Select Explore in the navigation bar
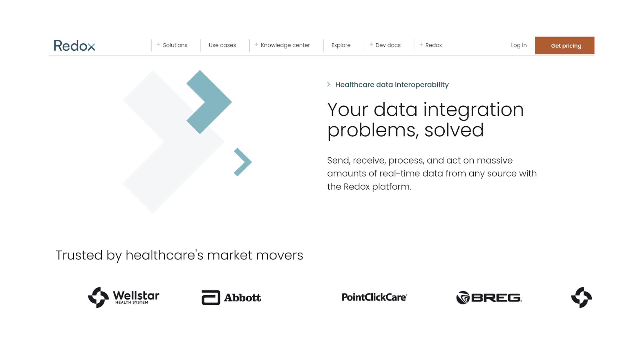 click(341, 45)
